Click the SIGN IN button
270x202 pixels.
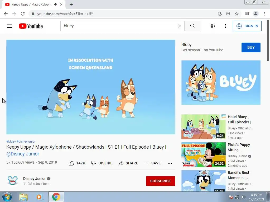247,26
